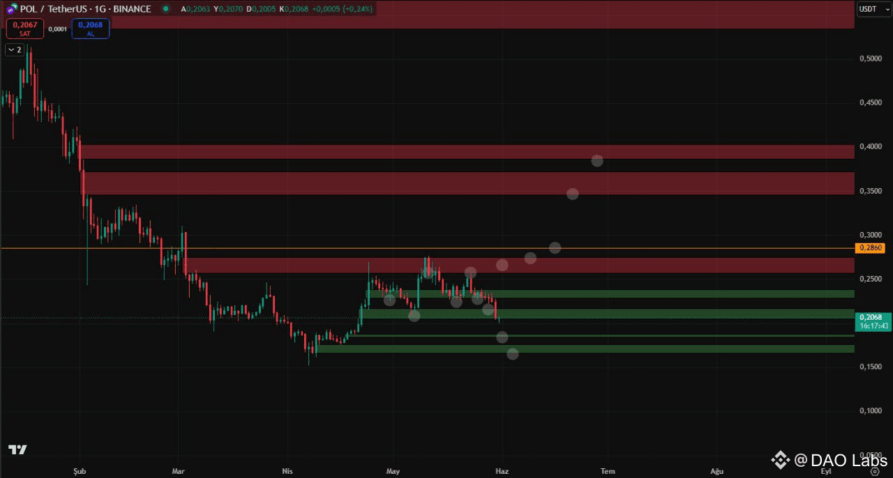This screenshot has width=893, height=478.
Task: Click the 0,5000 price scale label
Action: click(870, 59)
